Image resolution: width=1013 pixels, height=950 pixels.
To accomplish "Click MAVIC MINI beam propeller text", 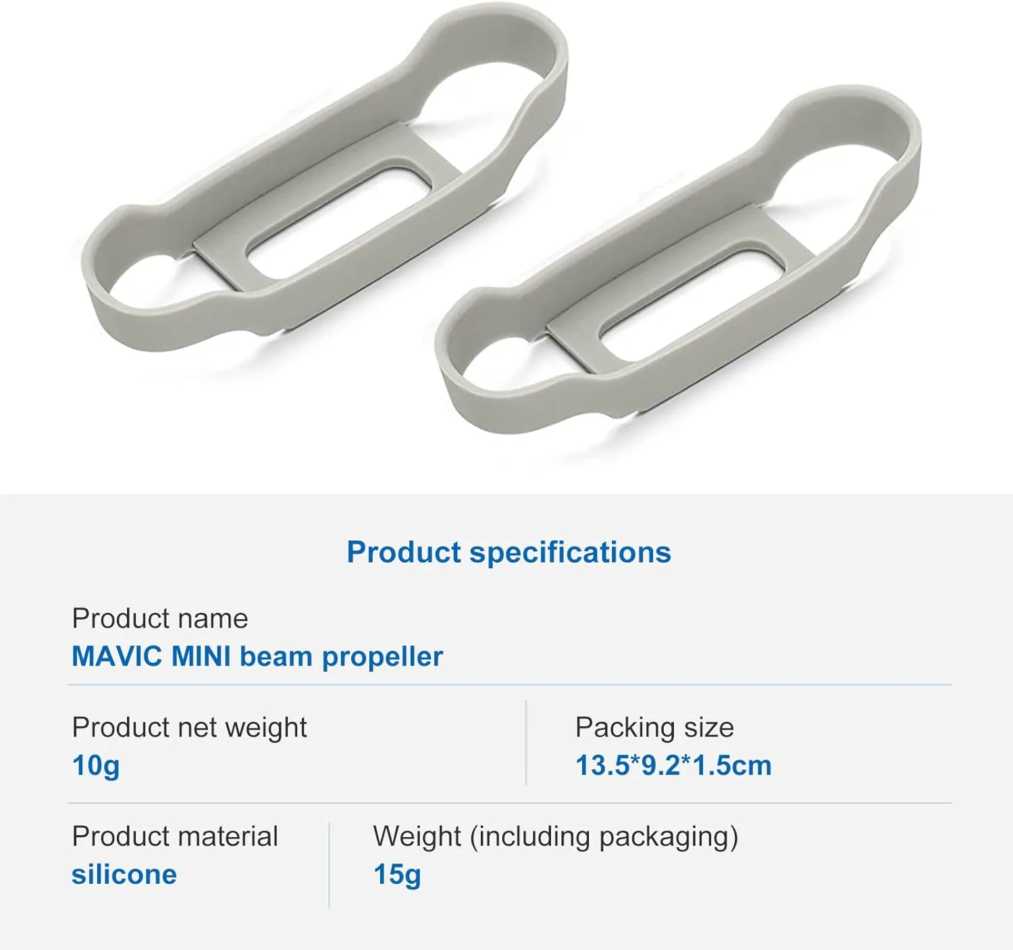I will (257, 657).
